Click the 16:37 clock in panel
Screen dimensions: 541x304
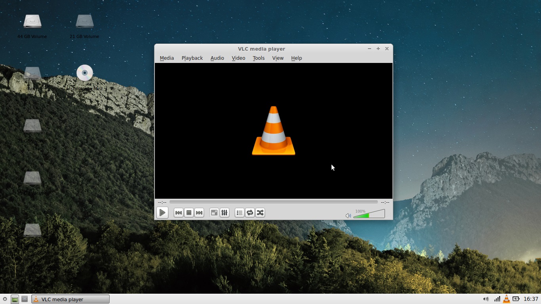click(531, 299)
